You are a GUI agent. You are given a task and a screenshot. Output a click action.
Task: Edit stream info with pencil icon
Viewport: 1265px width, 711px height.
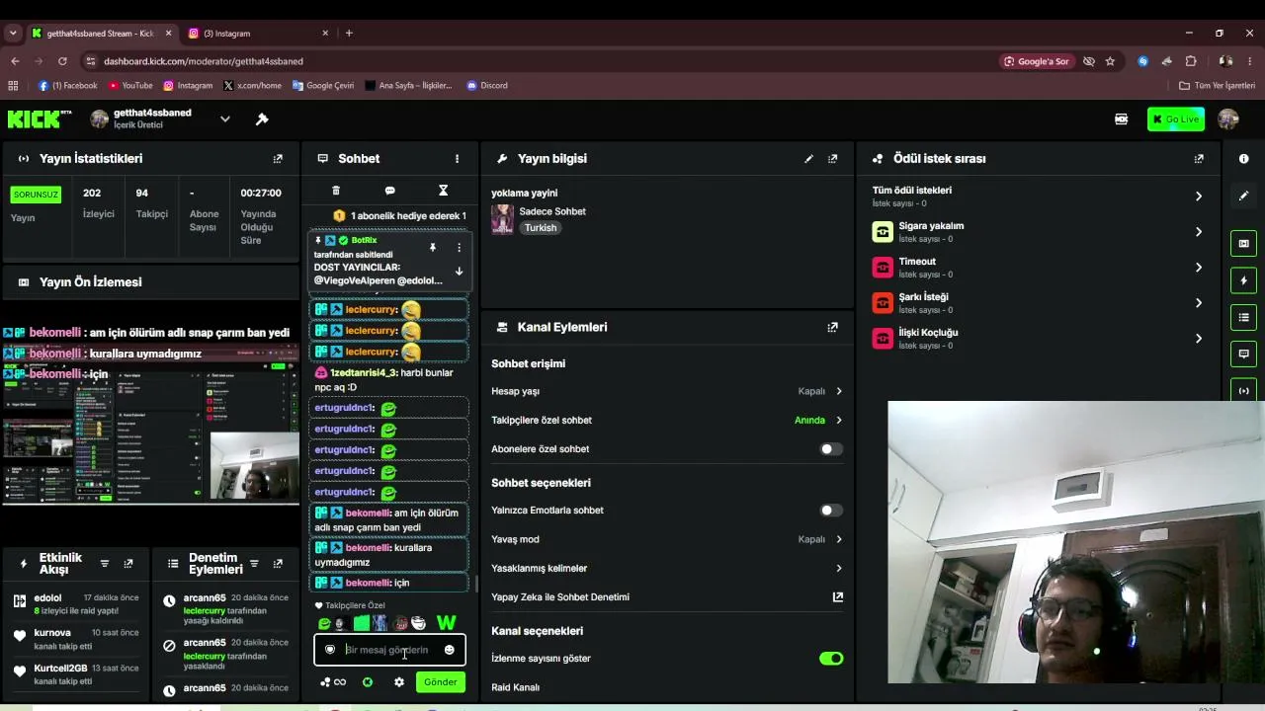click(x=809, y=158)
